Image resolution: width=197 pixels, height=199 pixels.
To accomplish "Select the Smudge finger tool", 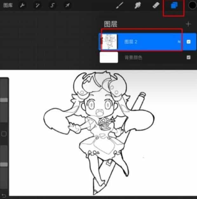I will pos(138,5).
